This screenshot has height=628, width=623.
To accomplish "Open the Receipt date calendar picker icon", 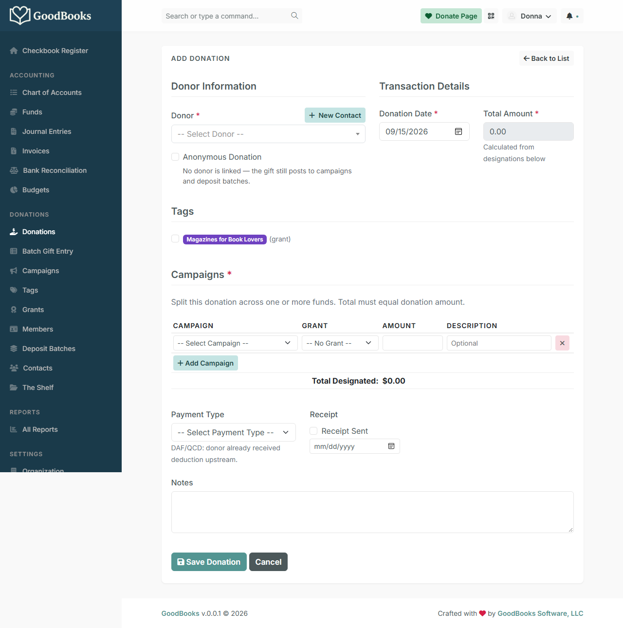I will 391,446.
